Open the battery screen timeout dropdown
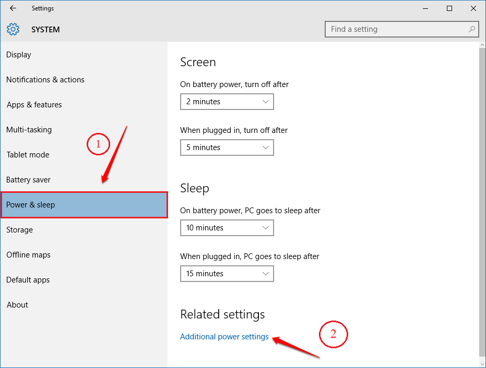 (x=227, y=102)
